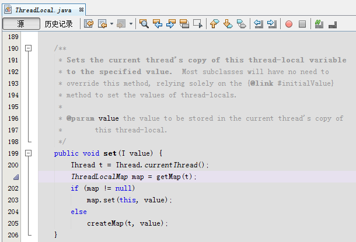Toggle Highlight Search icon
The width and height of the screenshot is (356, 242).
184,23
